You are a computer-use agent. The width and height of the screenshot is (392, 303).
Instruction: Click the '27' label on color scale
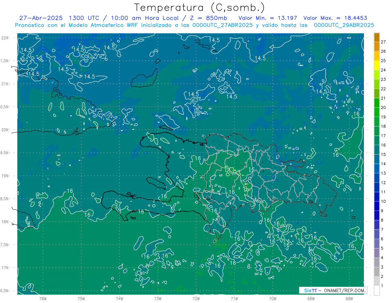tap(384, 42)
